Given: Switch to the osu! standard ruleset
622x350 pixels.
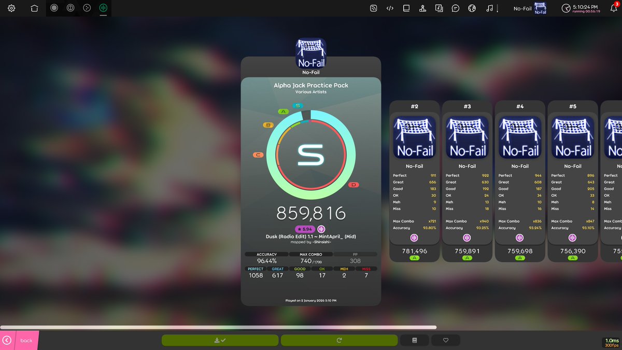Looking at the screenshot, I should click(x=54, y=8).
